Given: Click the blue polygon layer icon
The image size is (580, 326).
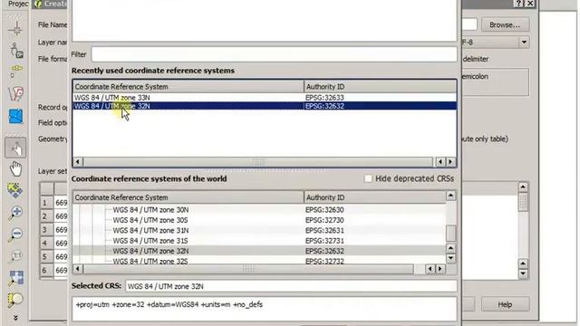Looking at the screenshot, I should pos(15,117).
